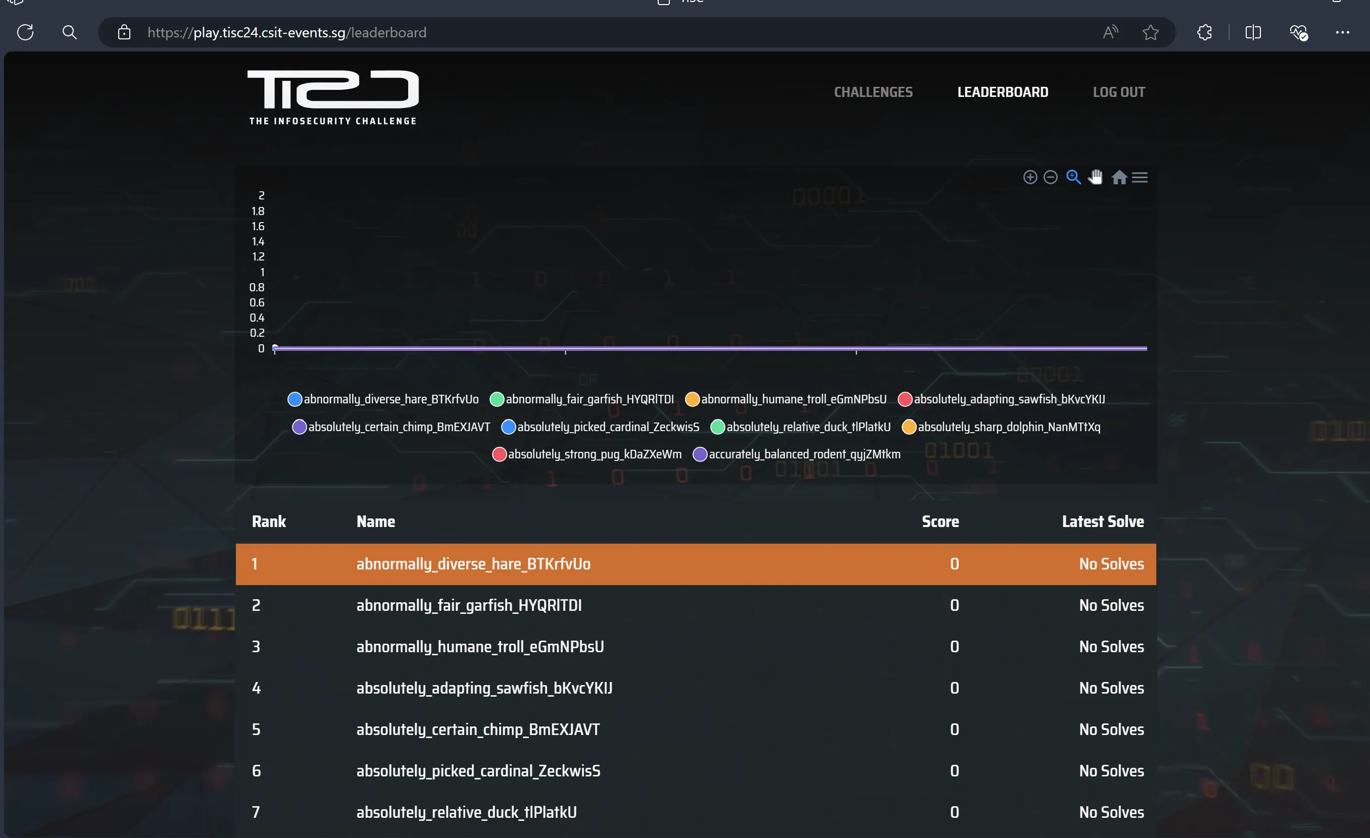
Task: Activate the chart panning hand tool
Action: 1095,177
